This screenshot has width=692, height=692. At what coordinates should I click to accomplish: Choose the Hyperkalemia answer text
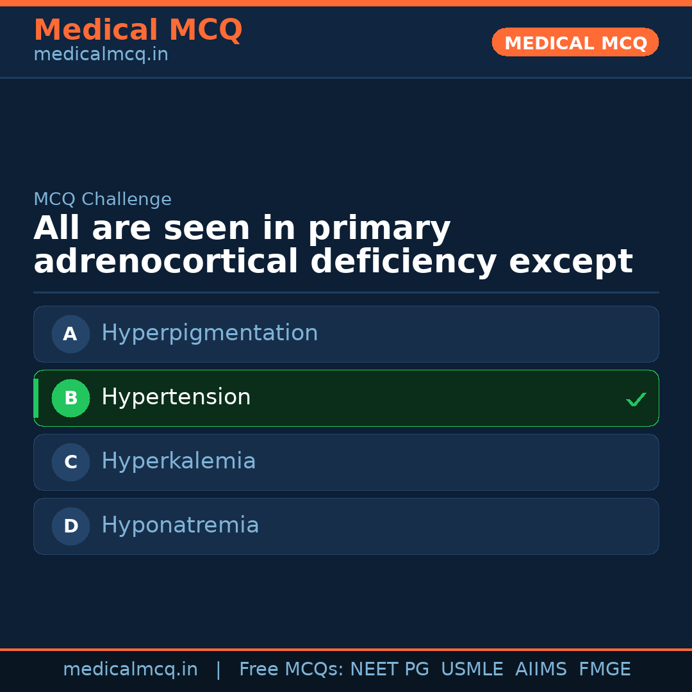pyautogui.click(x=178, y=461)
